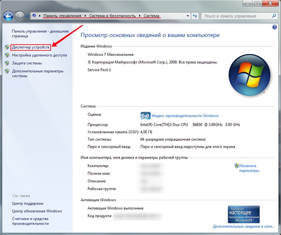Click the installed memory value 4,00 ГБ
This screenshot has width=281, height=235.
pos(147,132)
